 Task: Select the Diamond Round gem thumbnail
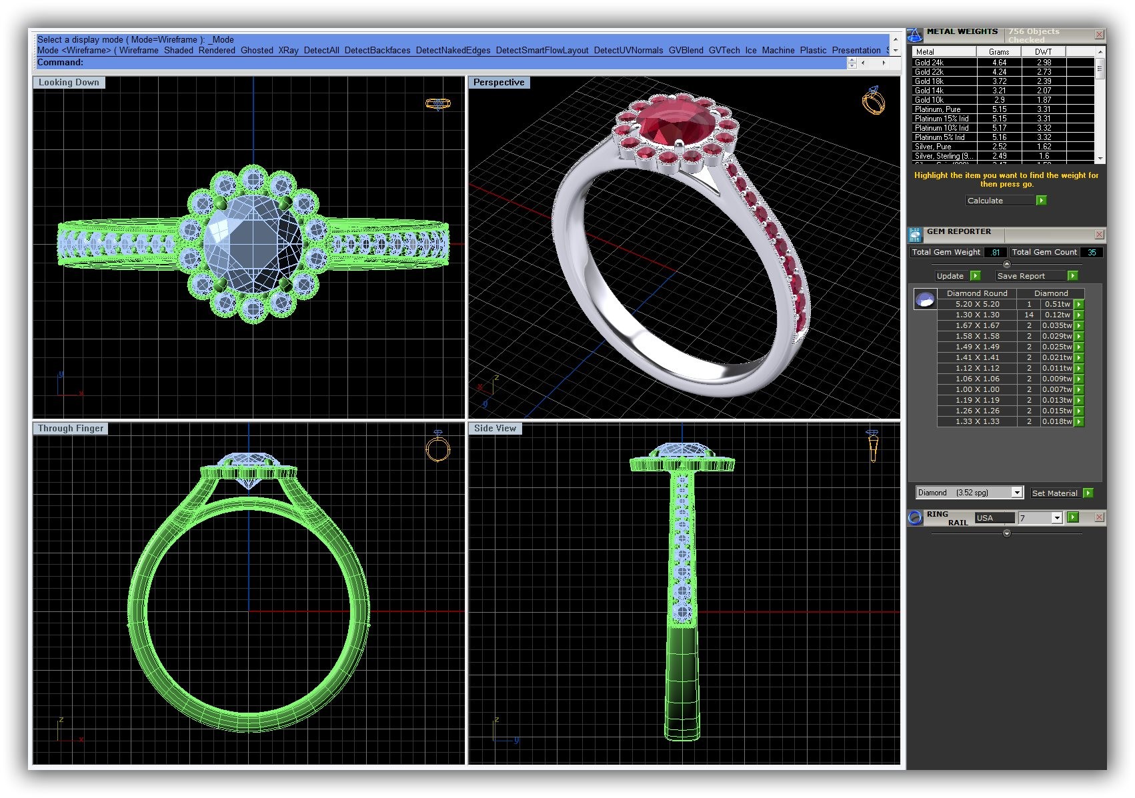coord(924,300)
